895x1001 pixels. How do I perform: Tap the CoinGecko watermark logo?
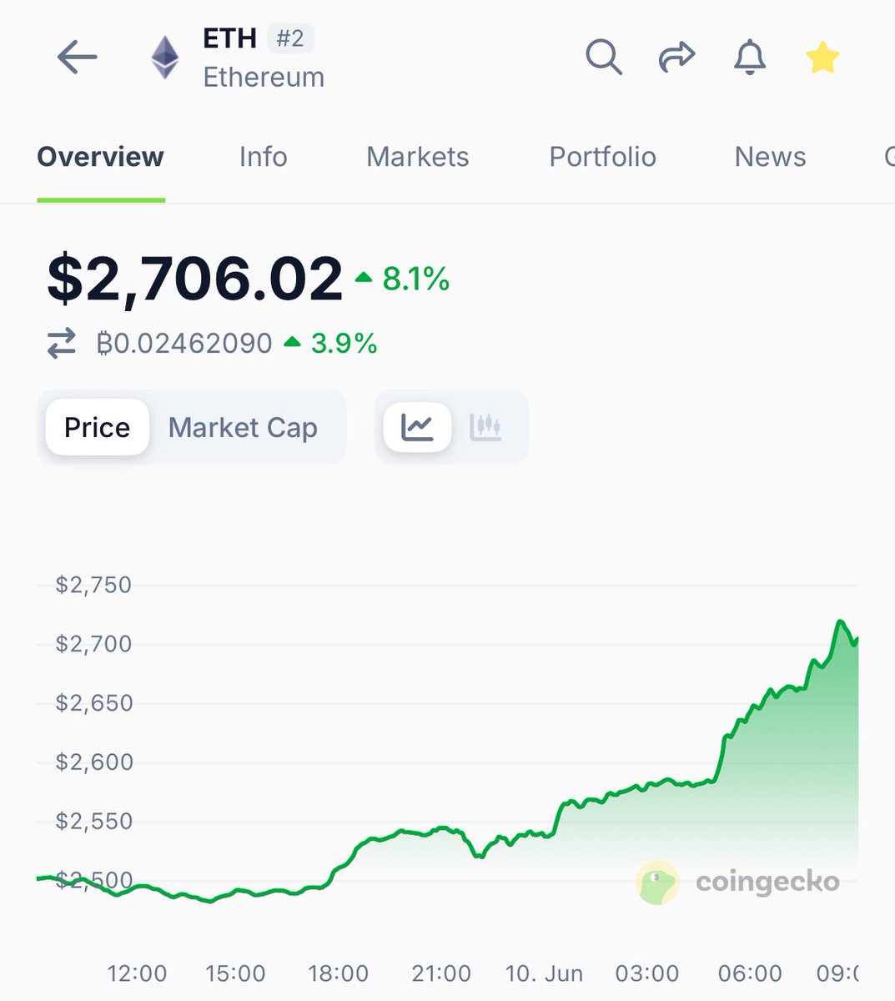pyautogui.click(x=738, y=882)
